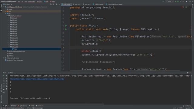Click the Build project hammer icon
194x109 pixels.
click(x=163, y=2)
